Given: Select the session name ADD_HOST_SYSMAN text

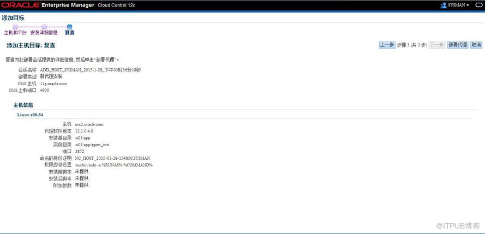Looking at the screenshot, I should (91, 70).
